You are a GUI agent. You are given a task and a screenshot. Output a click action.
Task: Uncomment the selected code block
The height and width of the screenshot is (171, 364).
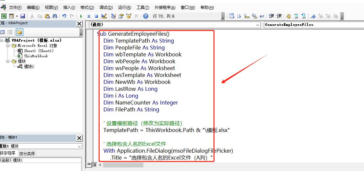(x=304, y=16)
